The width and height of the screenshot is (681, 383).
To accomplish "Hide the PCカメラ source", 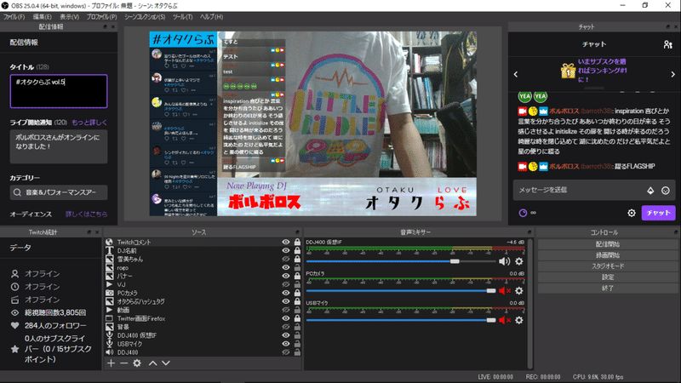I will click(x=286, y=293).
